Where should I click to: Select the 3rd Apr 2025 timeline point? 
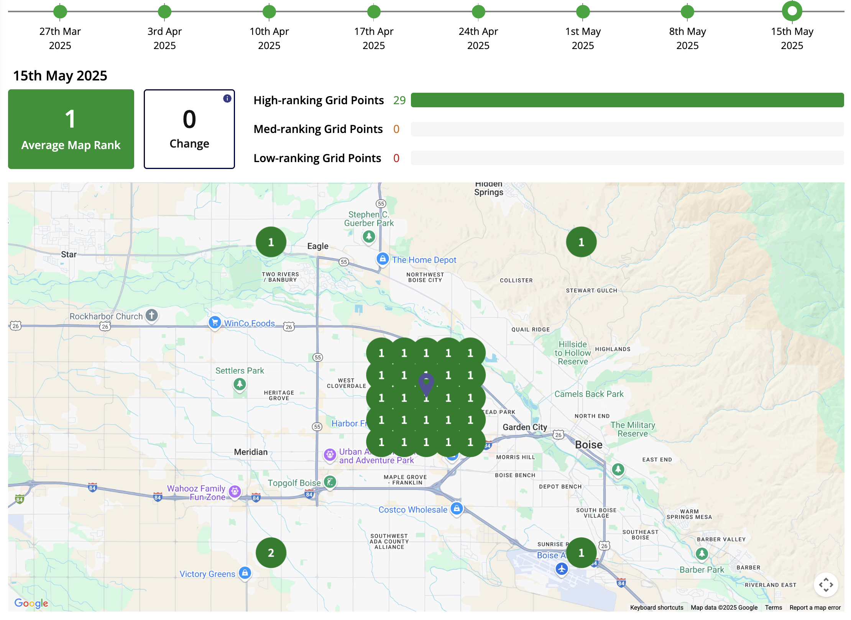pos(165,11)
